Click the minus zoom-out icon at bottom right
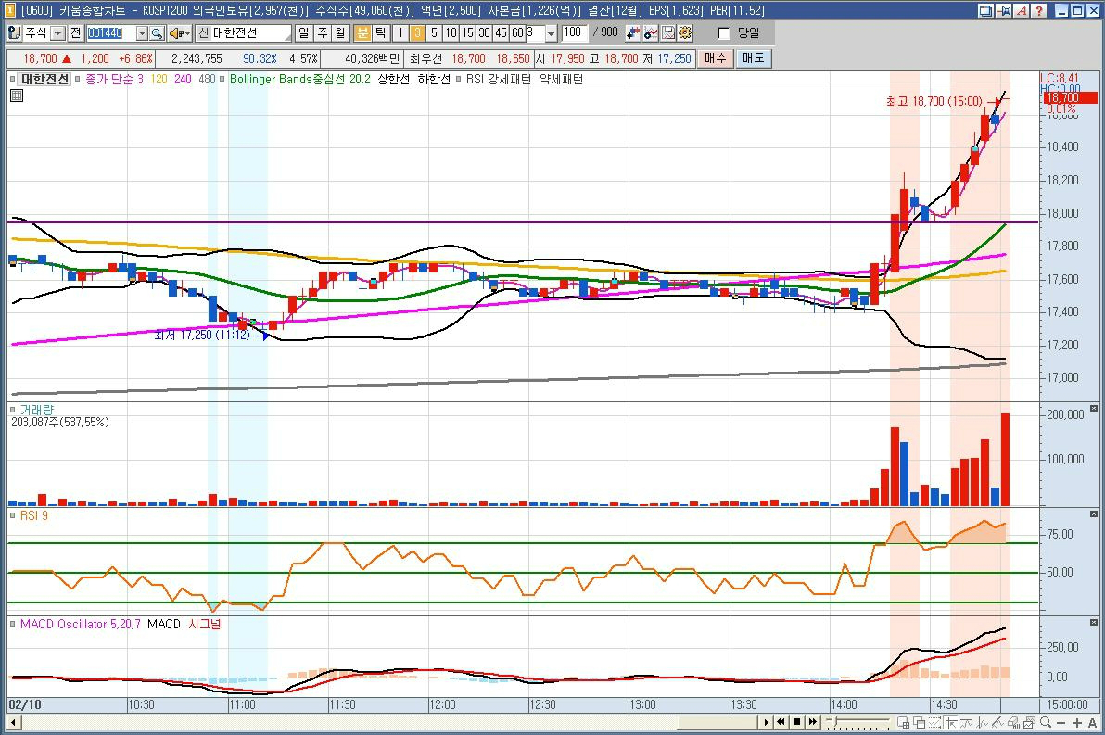 coord(1061,723)
